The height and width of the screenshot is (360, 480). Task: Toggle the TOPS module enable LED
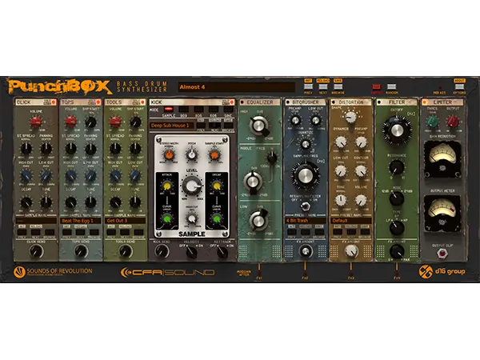click(98, 102)
